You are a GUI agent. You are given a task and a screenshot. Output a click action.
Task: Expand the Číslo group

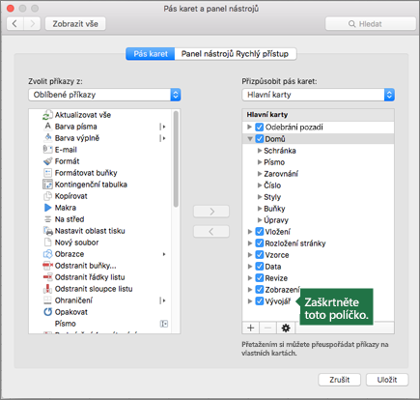(x=260, y=186)
